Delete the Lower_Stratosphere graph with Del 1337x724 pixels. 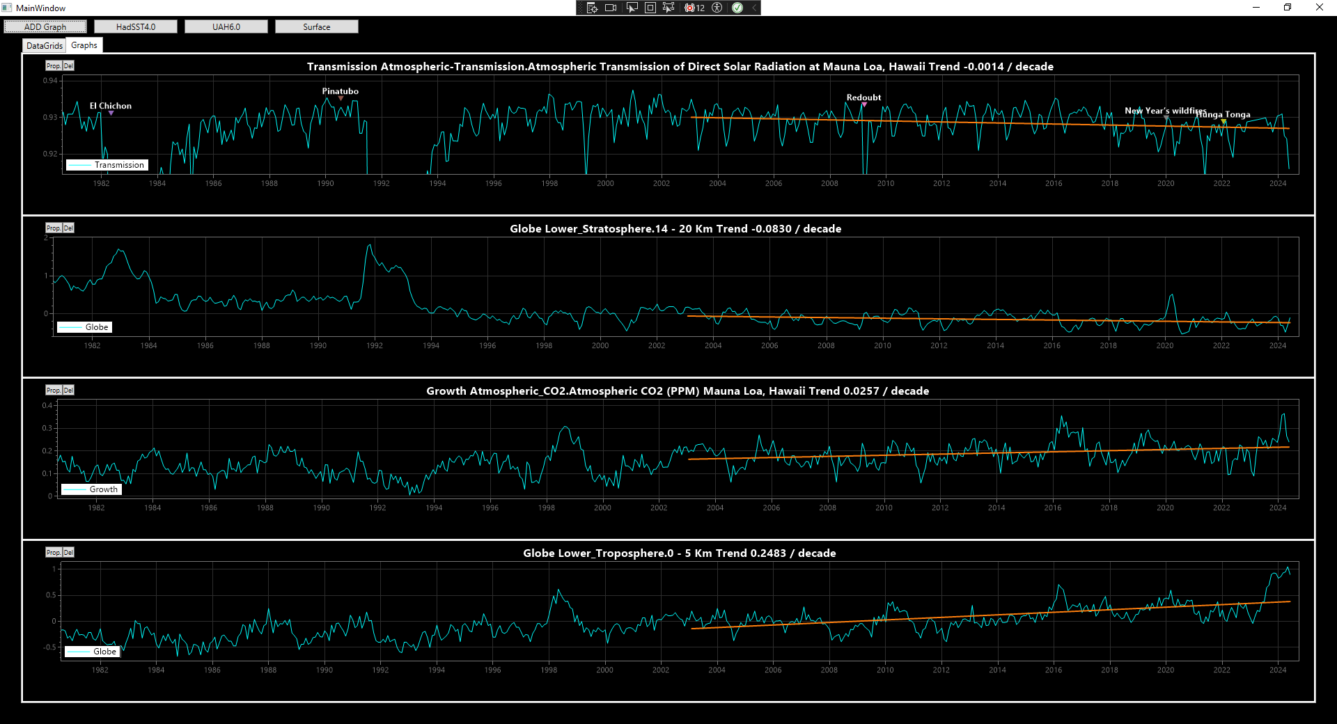(x=68, y=228)
